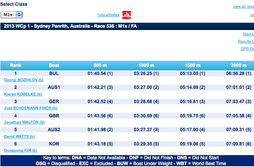Click the 1000 m column header
254x167 pixels.
[146, 65]
